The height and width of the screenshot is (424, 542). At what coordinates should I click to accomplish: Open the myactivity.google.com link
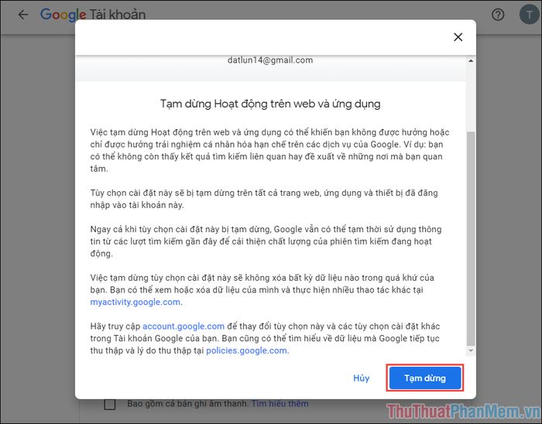click(x=135, y=302)
